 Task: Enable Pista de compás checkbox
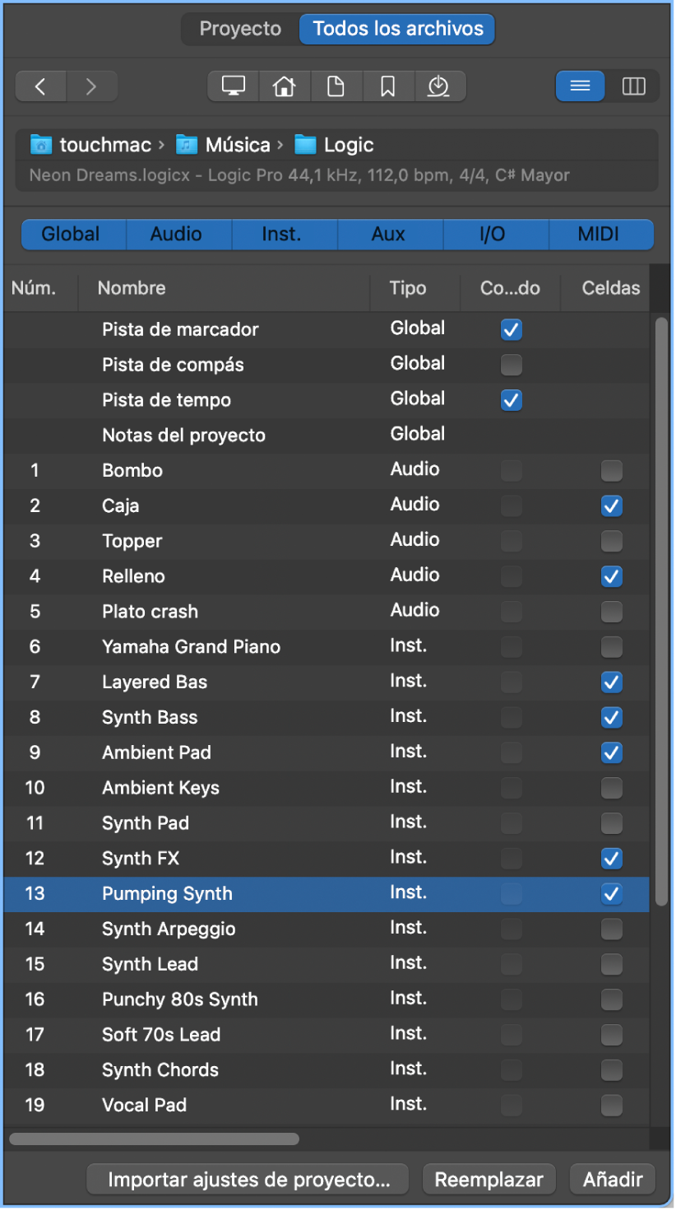[512, 365]
